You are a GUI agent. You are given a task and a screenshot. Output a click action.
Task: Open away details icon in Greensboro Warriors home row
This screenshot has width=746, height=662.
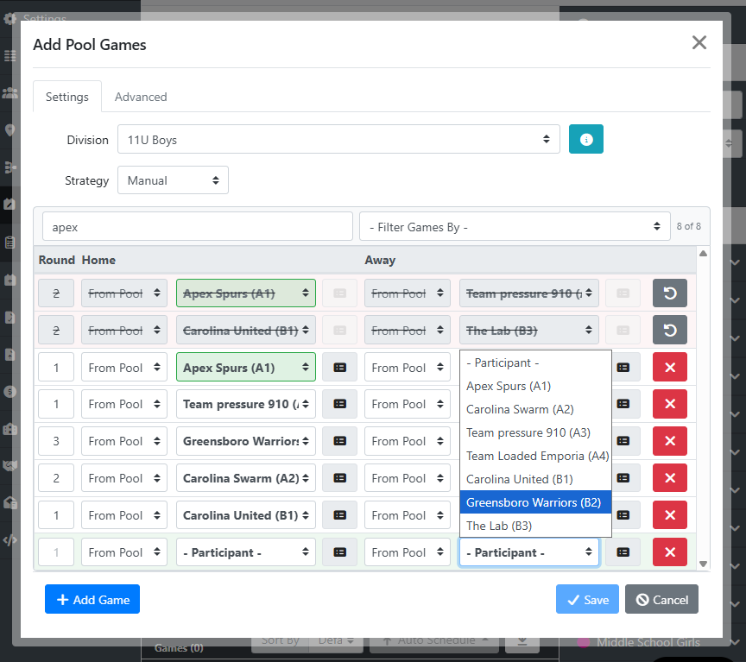(623, 441)
